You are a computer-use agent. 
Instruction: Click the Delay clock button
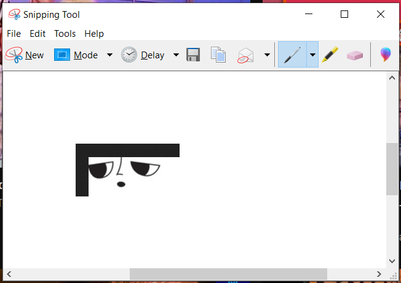pyautogui.click(x=143, y=55)
